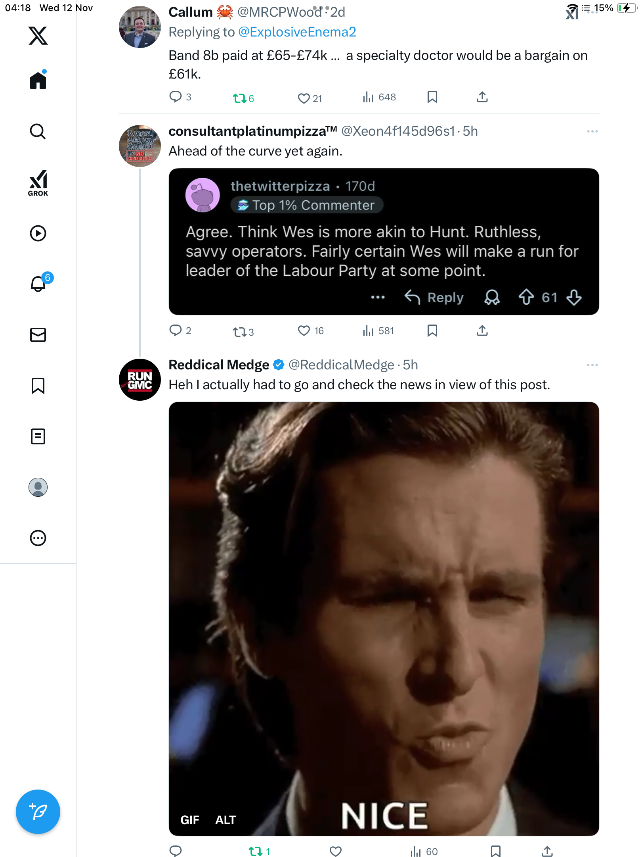Screen dimensions: 642x857
Task: Share Callum's post
Action: click(482, 97)
